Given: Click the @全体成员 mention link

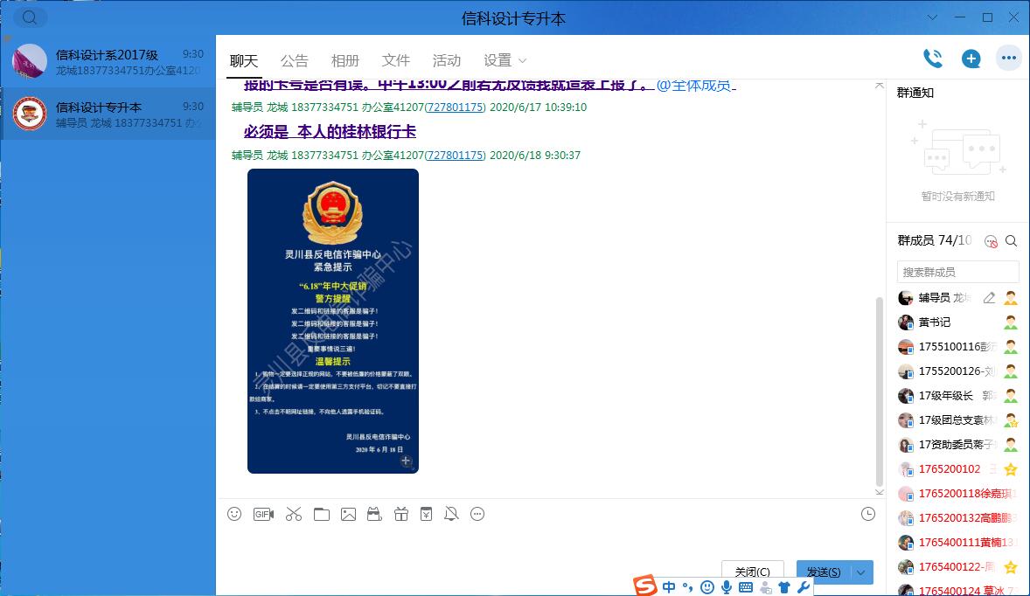Looking at the screenshot, I should (695, 86).
